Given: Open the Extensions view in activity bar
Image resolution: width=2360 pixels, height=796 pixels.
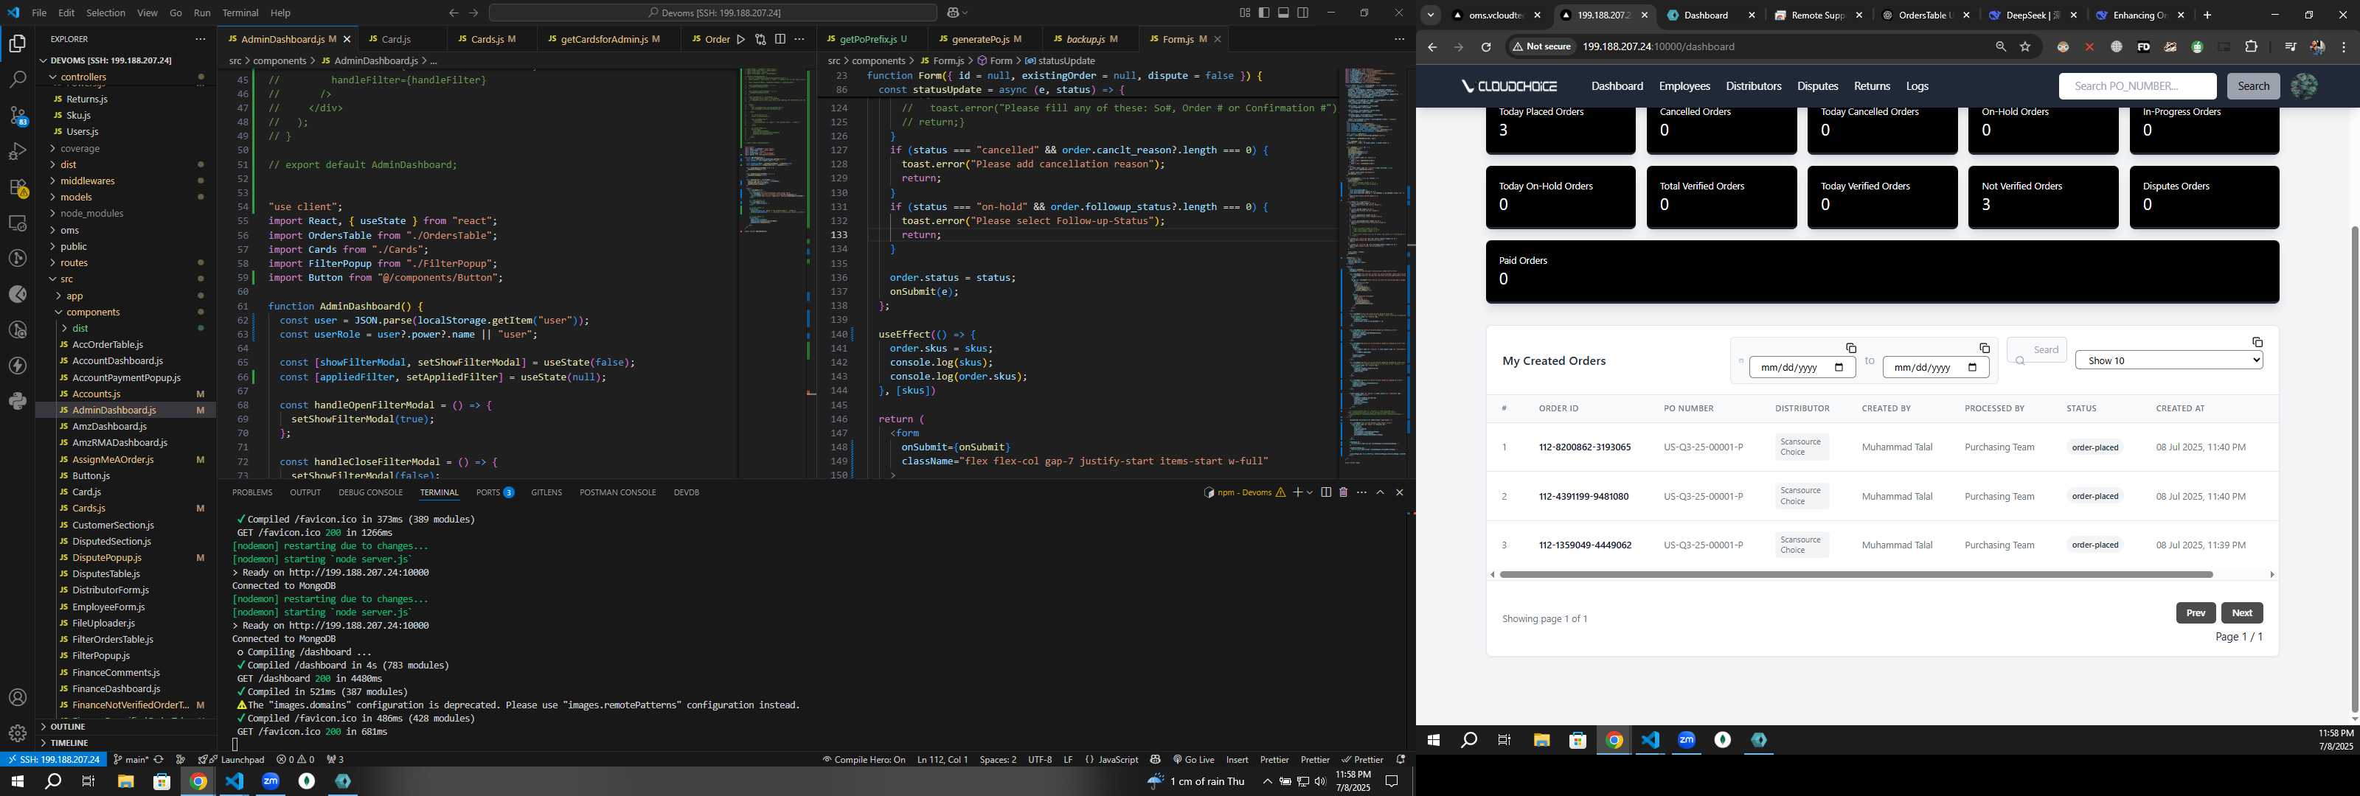Looking at the screenshot, I should (18, 187).
